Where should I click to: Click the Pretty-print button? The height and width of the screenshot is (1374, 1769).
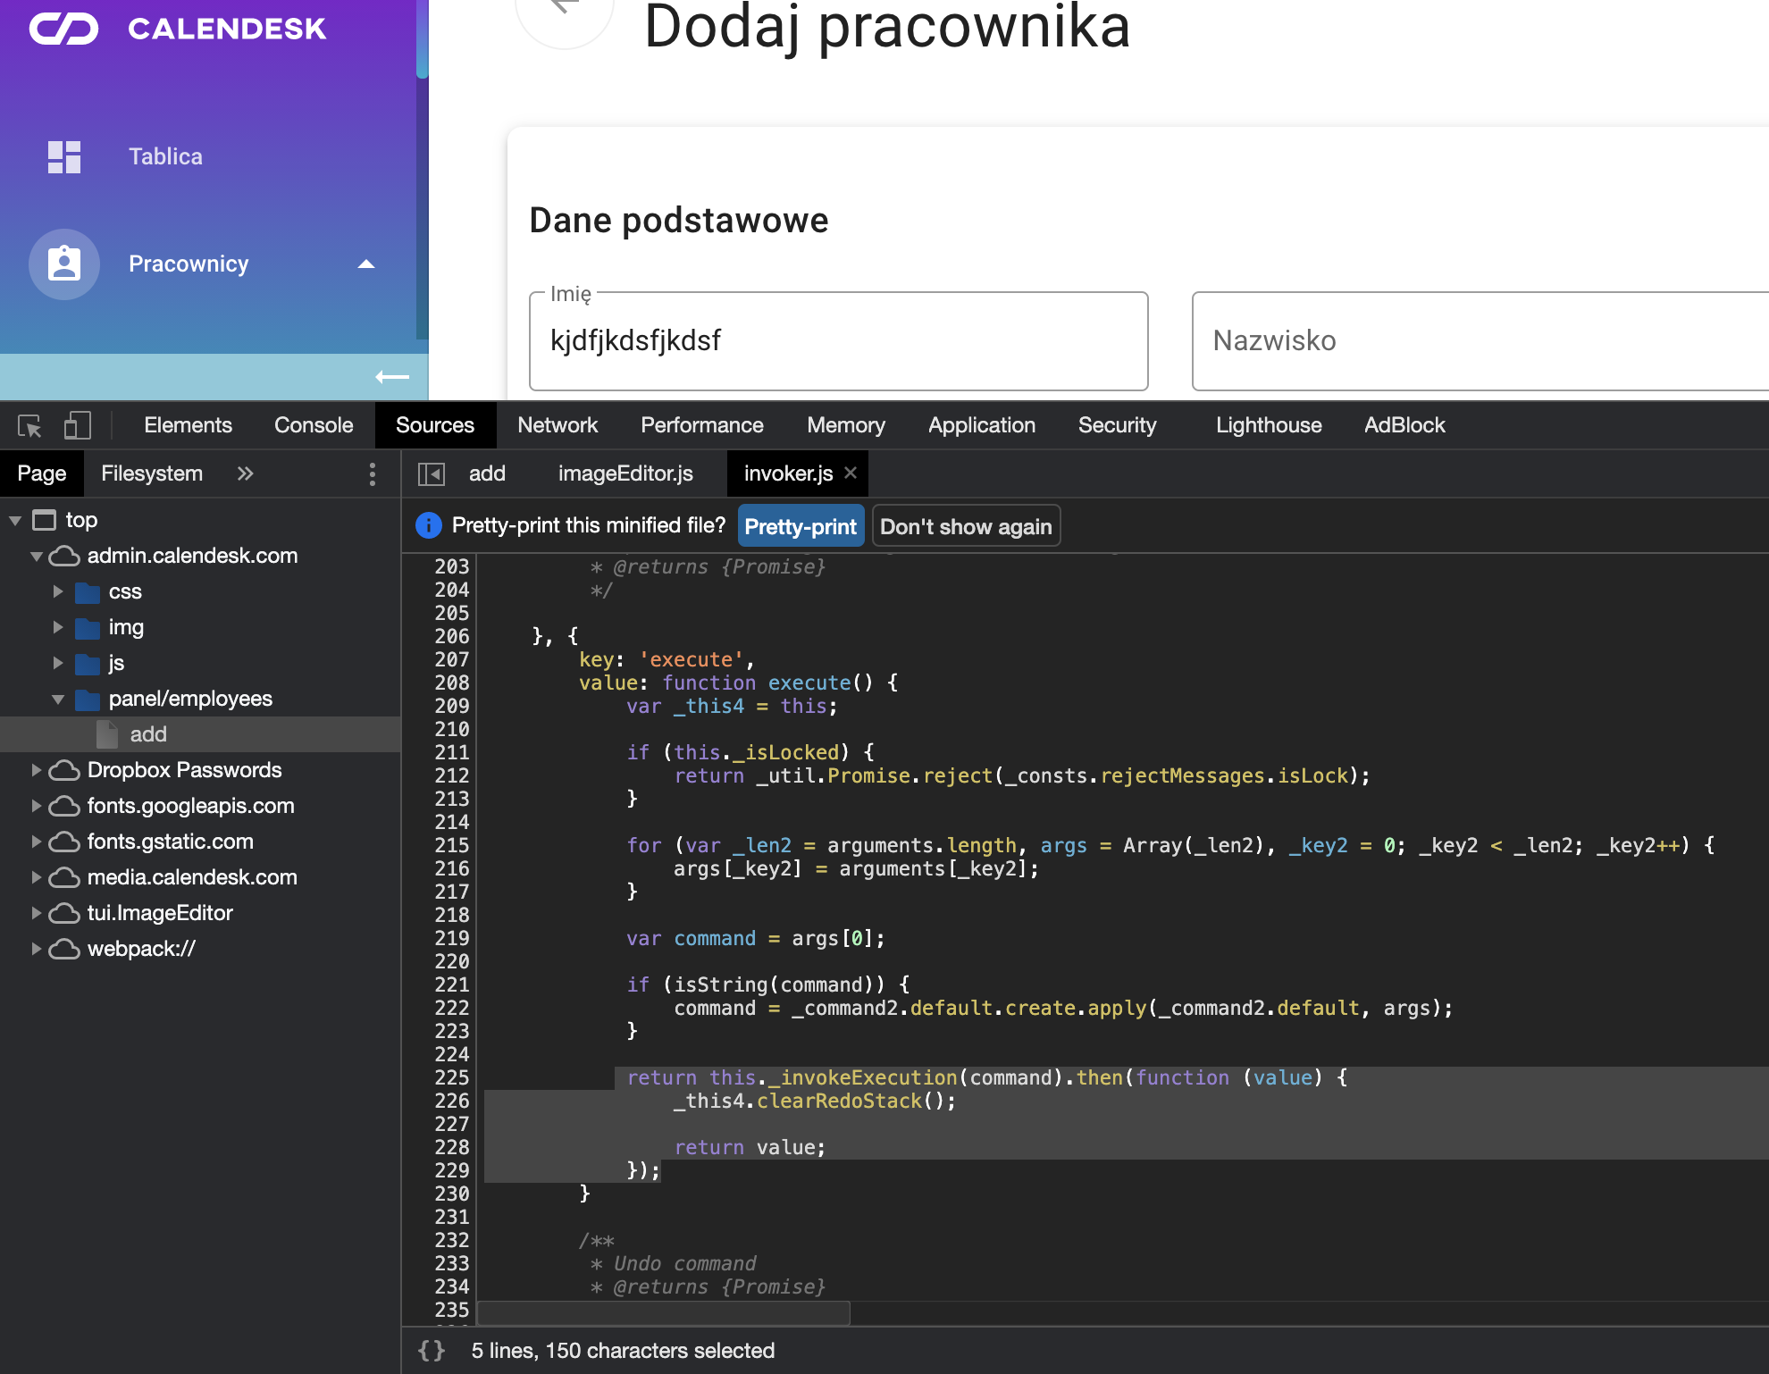coord(801,526)
